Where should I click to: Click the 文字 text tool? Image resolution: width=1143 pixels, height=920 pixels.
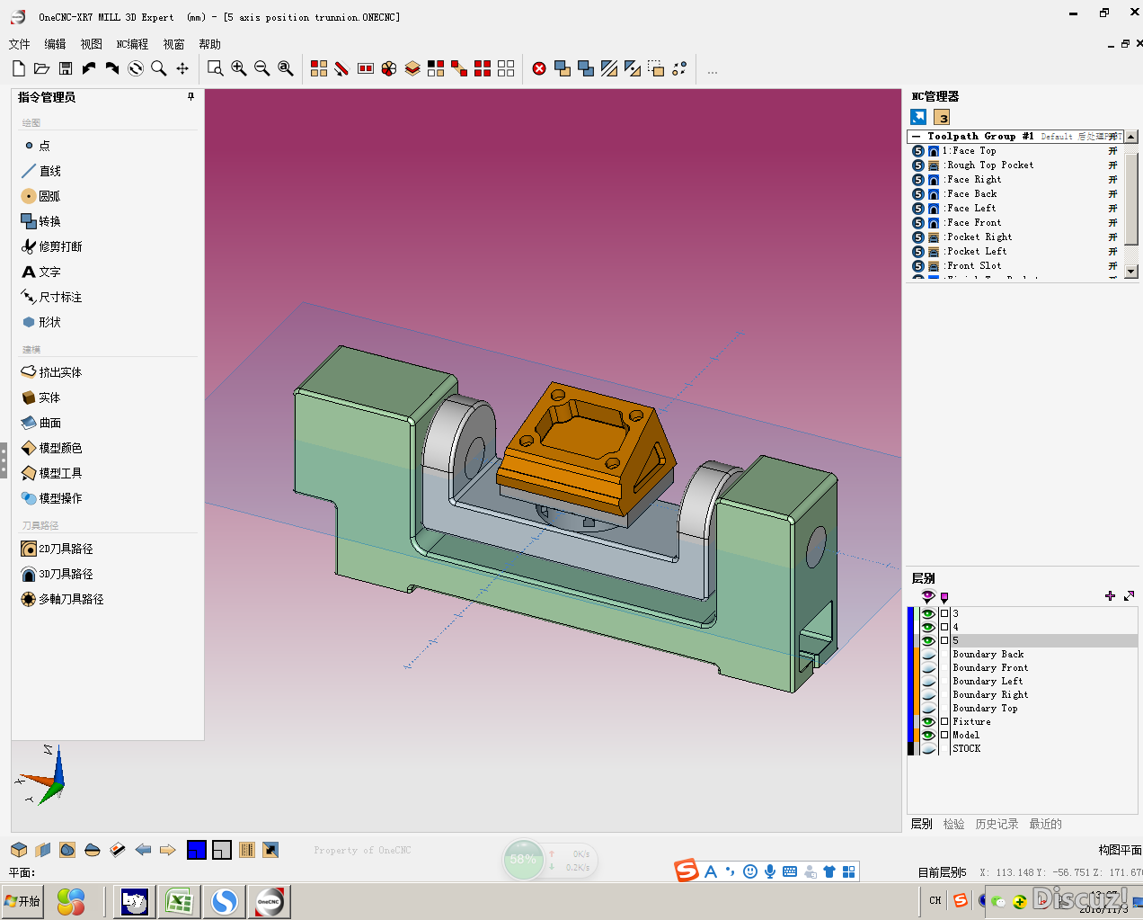pyautogui.click(x=41, y=272)
